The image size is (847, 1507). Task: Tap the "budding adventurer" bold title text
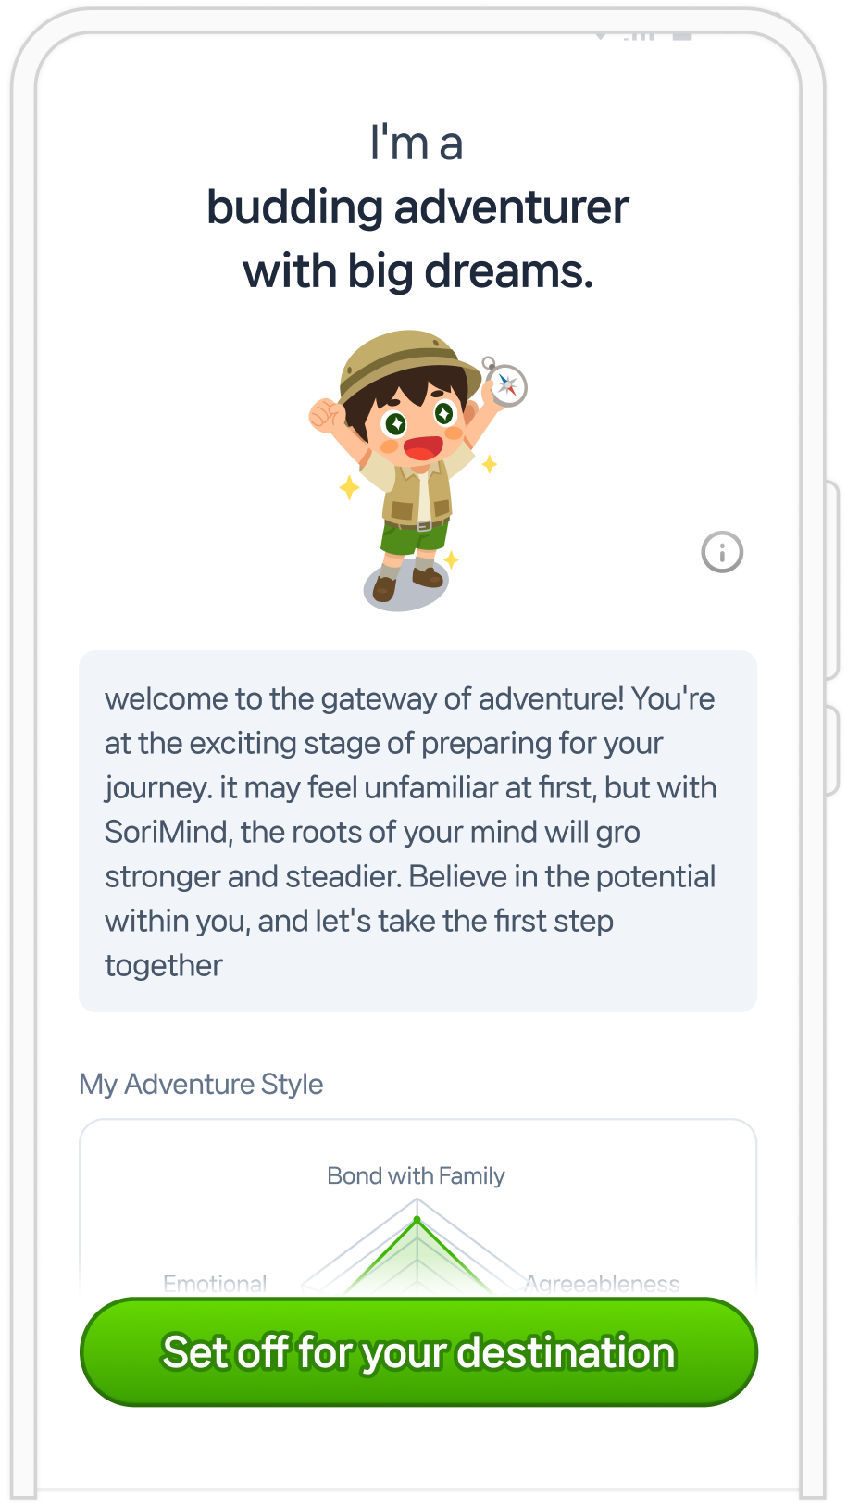pos(417,207)
